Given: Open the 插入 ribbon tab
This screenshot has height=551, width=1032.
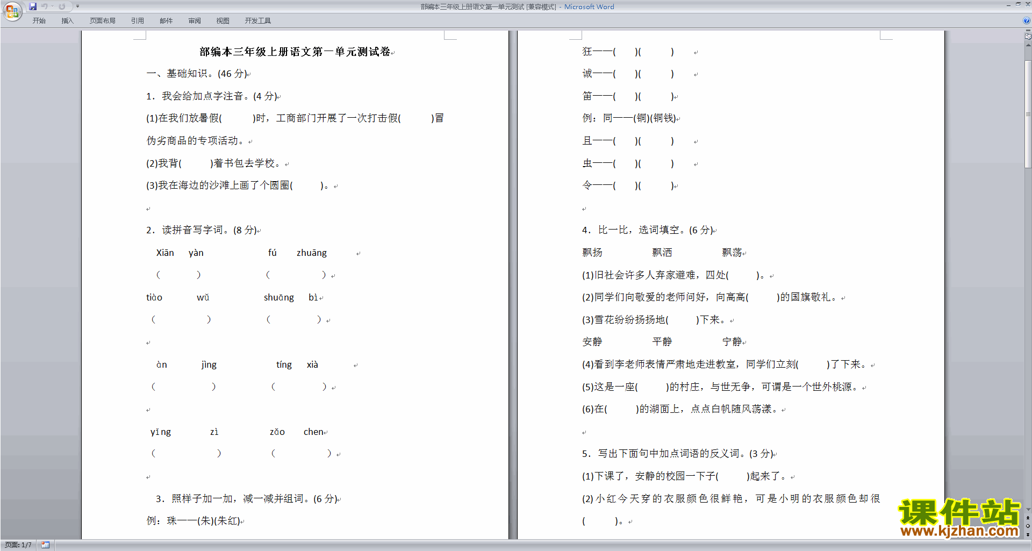Looking at the screenshot, I should 67,21.
